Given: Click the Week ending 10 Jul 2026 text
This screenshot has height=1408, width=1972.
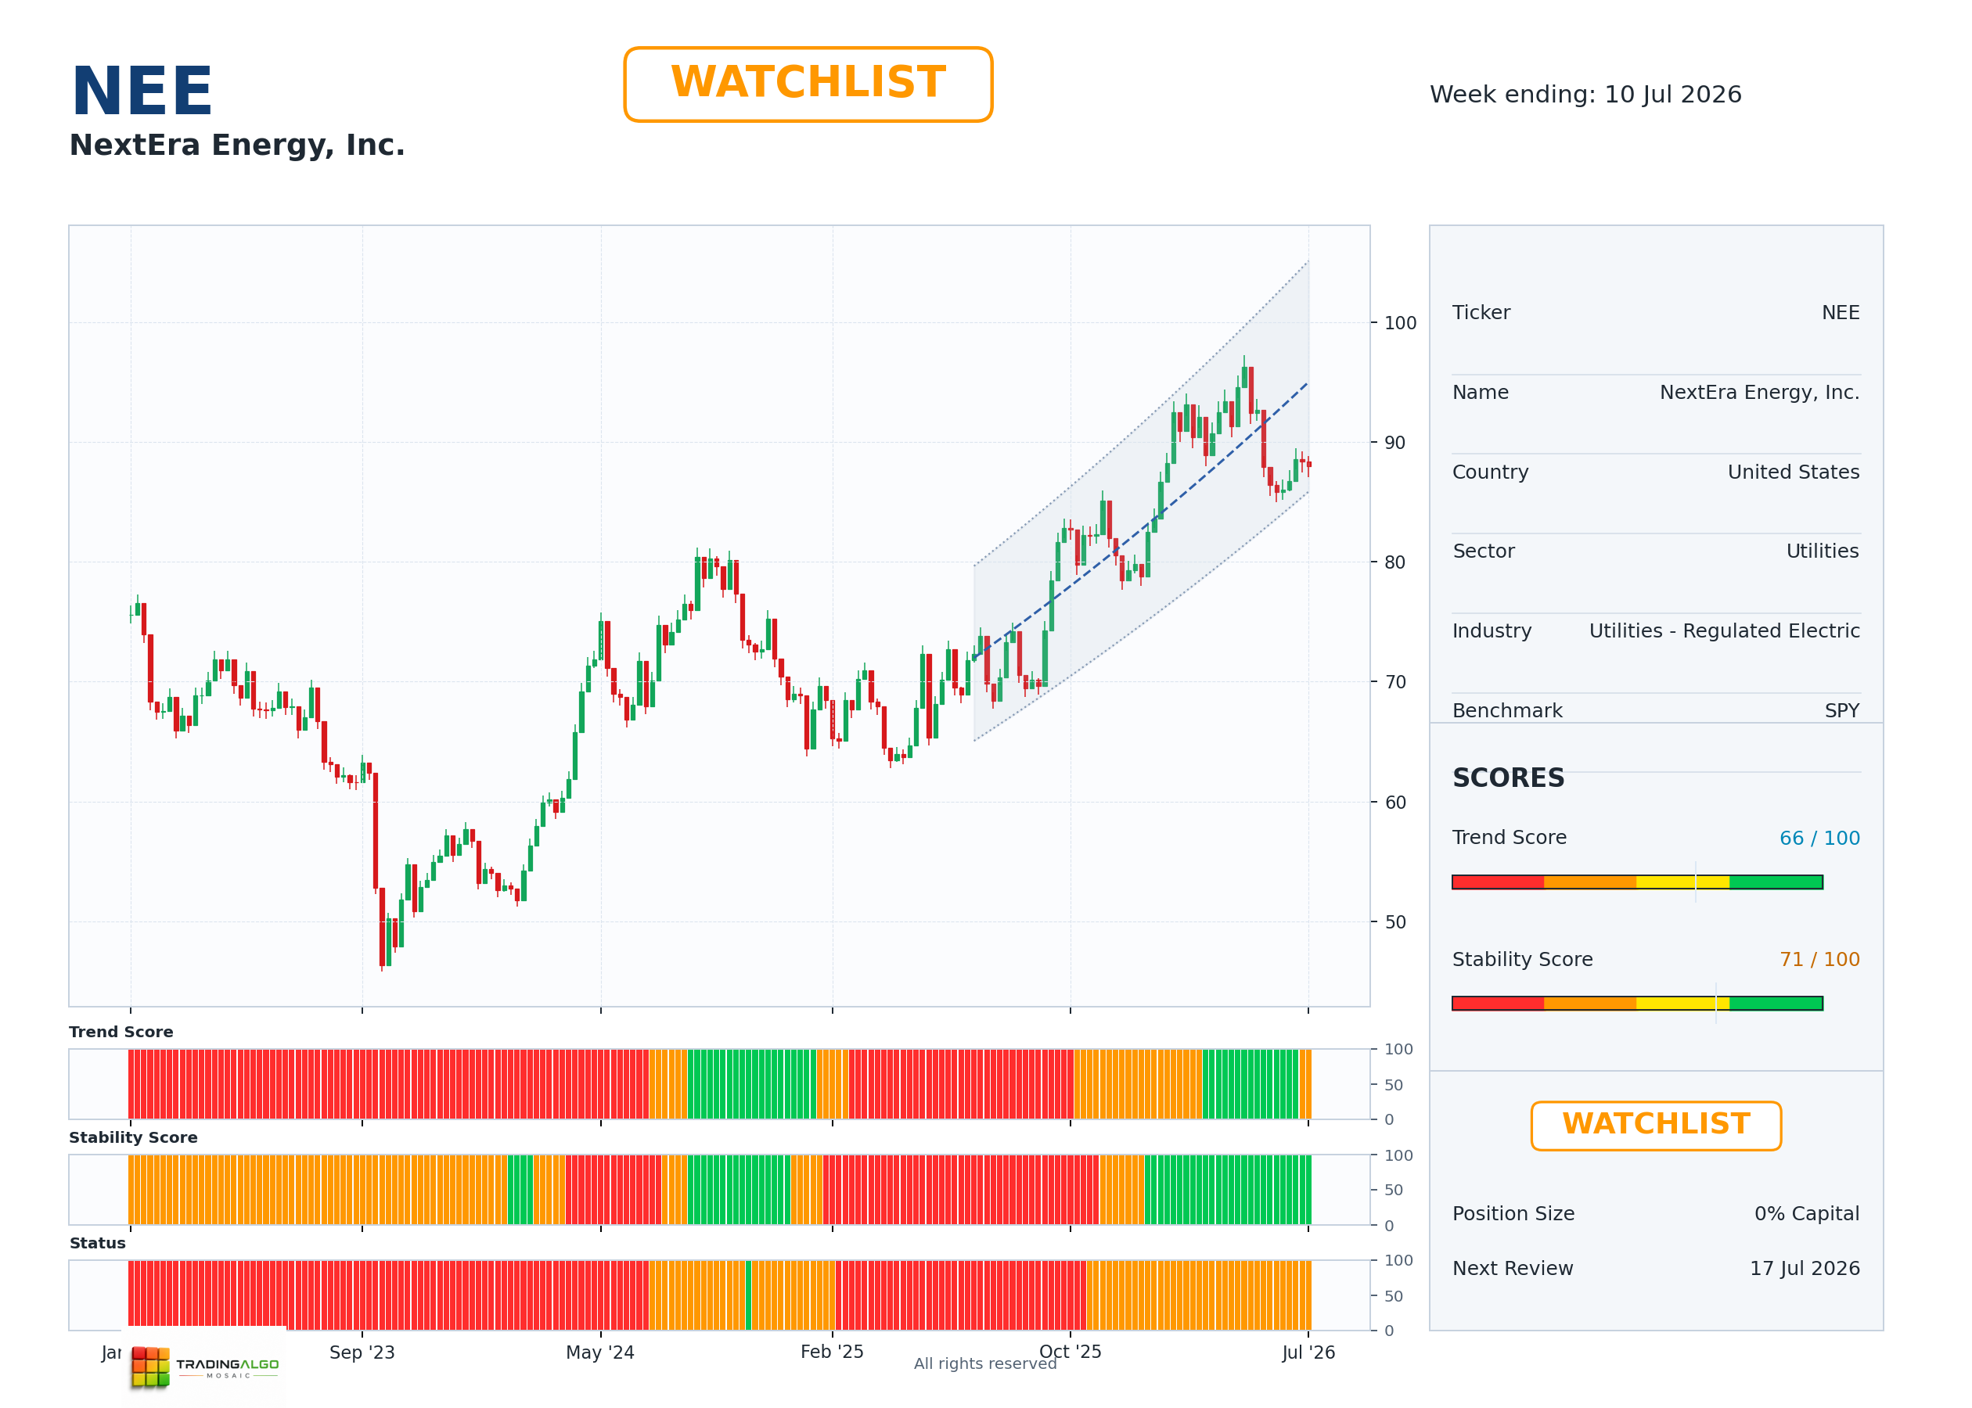Looking at the screenshot, I should (1585, 95).
